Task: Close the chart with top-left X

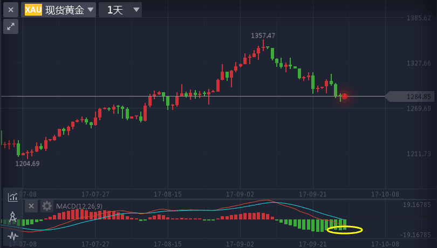Action: (11, 10)
